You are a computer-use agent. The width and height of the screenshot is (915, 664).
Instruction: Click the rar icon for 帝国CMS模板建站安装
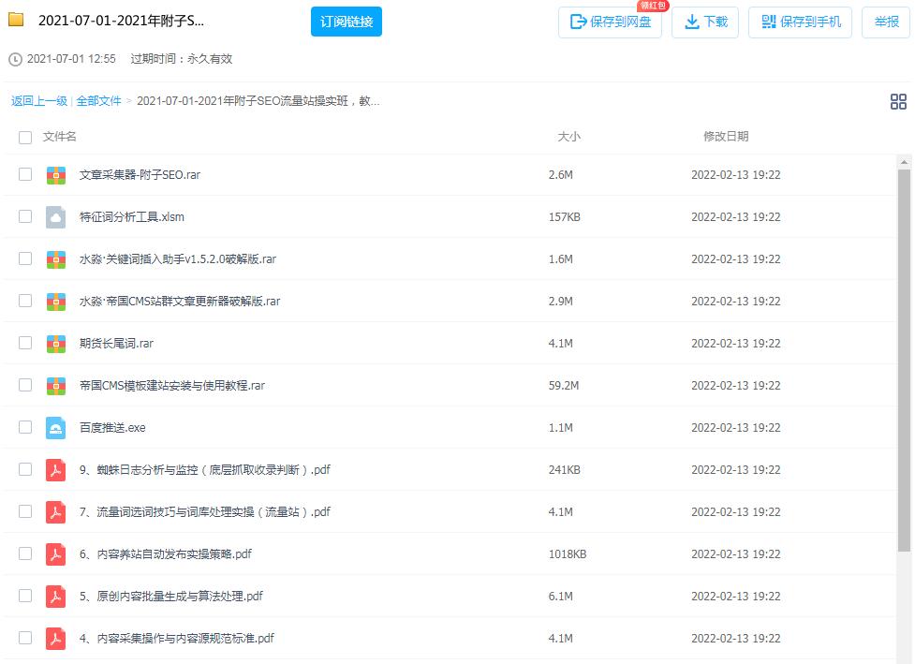coord(56,386)
